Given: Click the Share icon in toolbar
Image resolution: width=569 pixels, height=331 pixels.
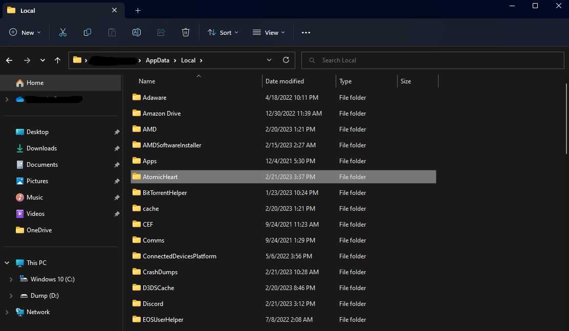Looking at the screenshot, I should (x=161, y=32).
